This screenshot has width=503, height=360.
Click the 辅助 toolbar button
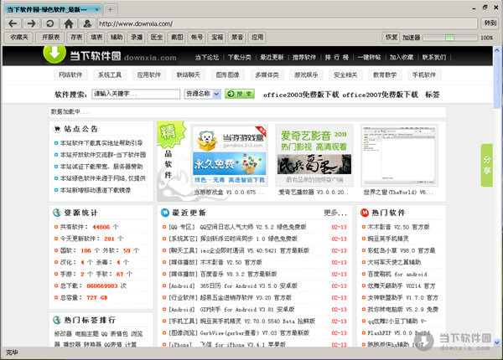[x=117, y=38]
